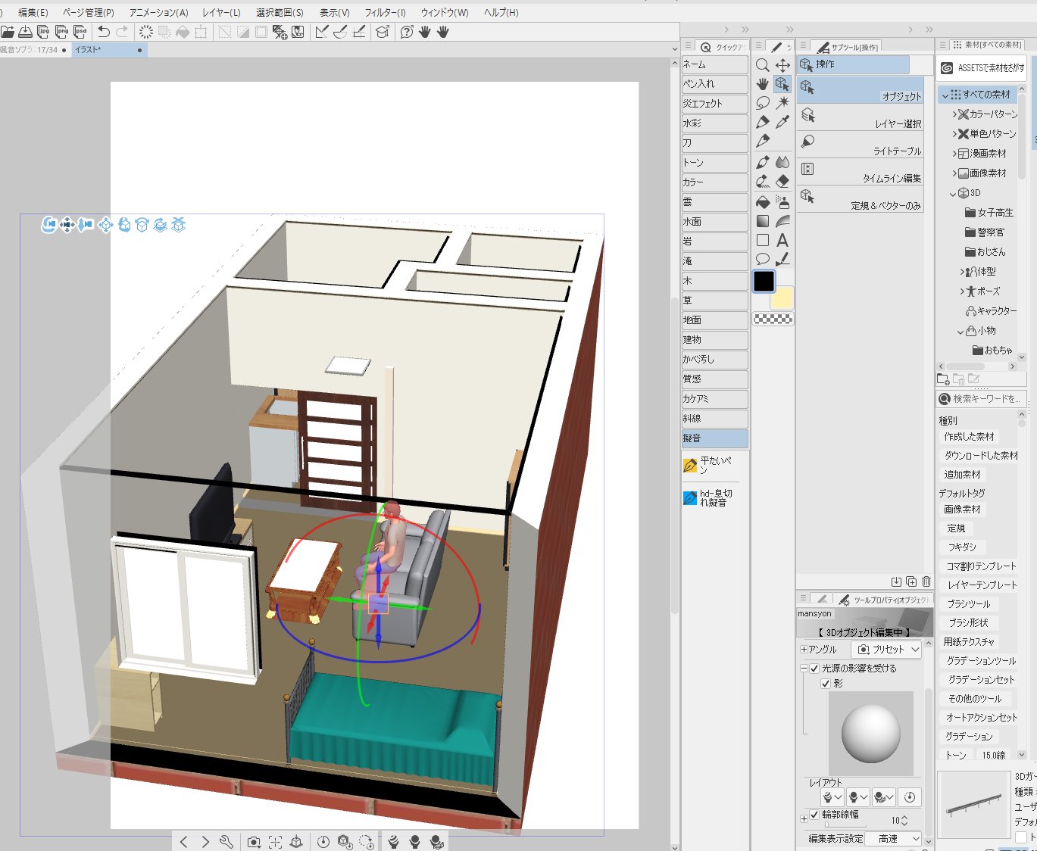1037x851 pixels.
Task: Open the フィルター(I) menu
Action: click(x=385, y=13)
